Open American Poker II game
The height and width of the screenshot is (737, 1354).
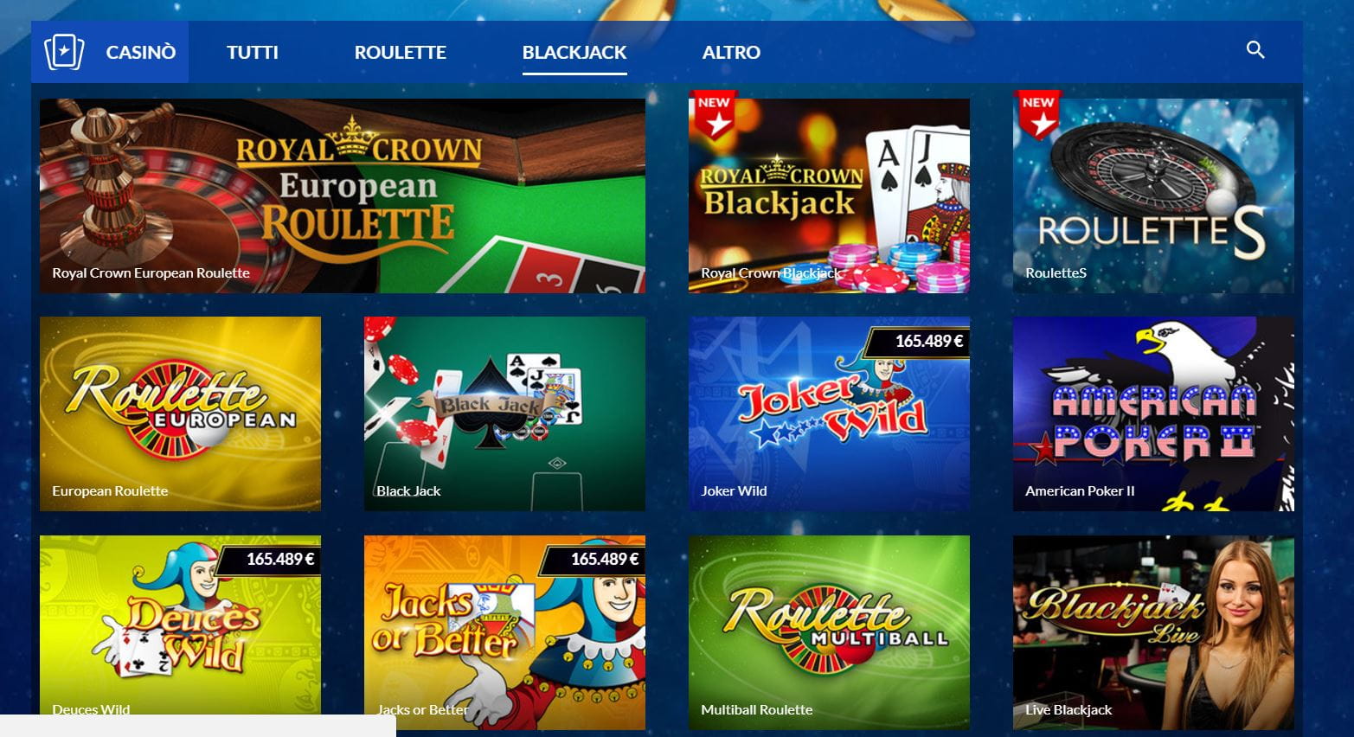click(x=1153, y=413)
